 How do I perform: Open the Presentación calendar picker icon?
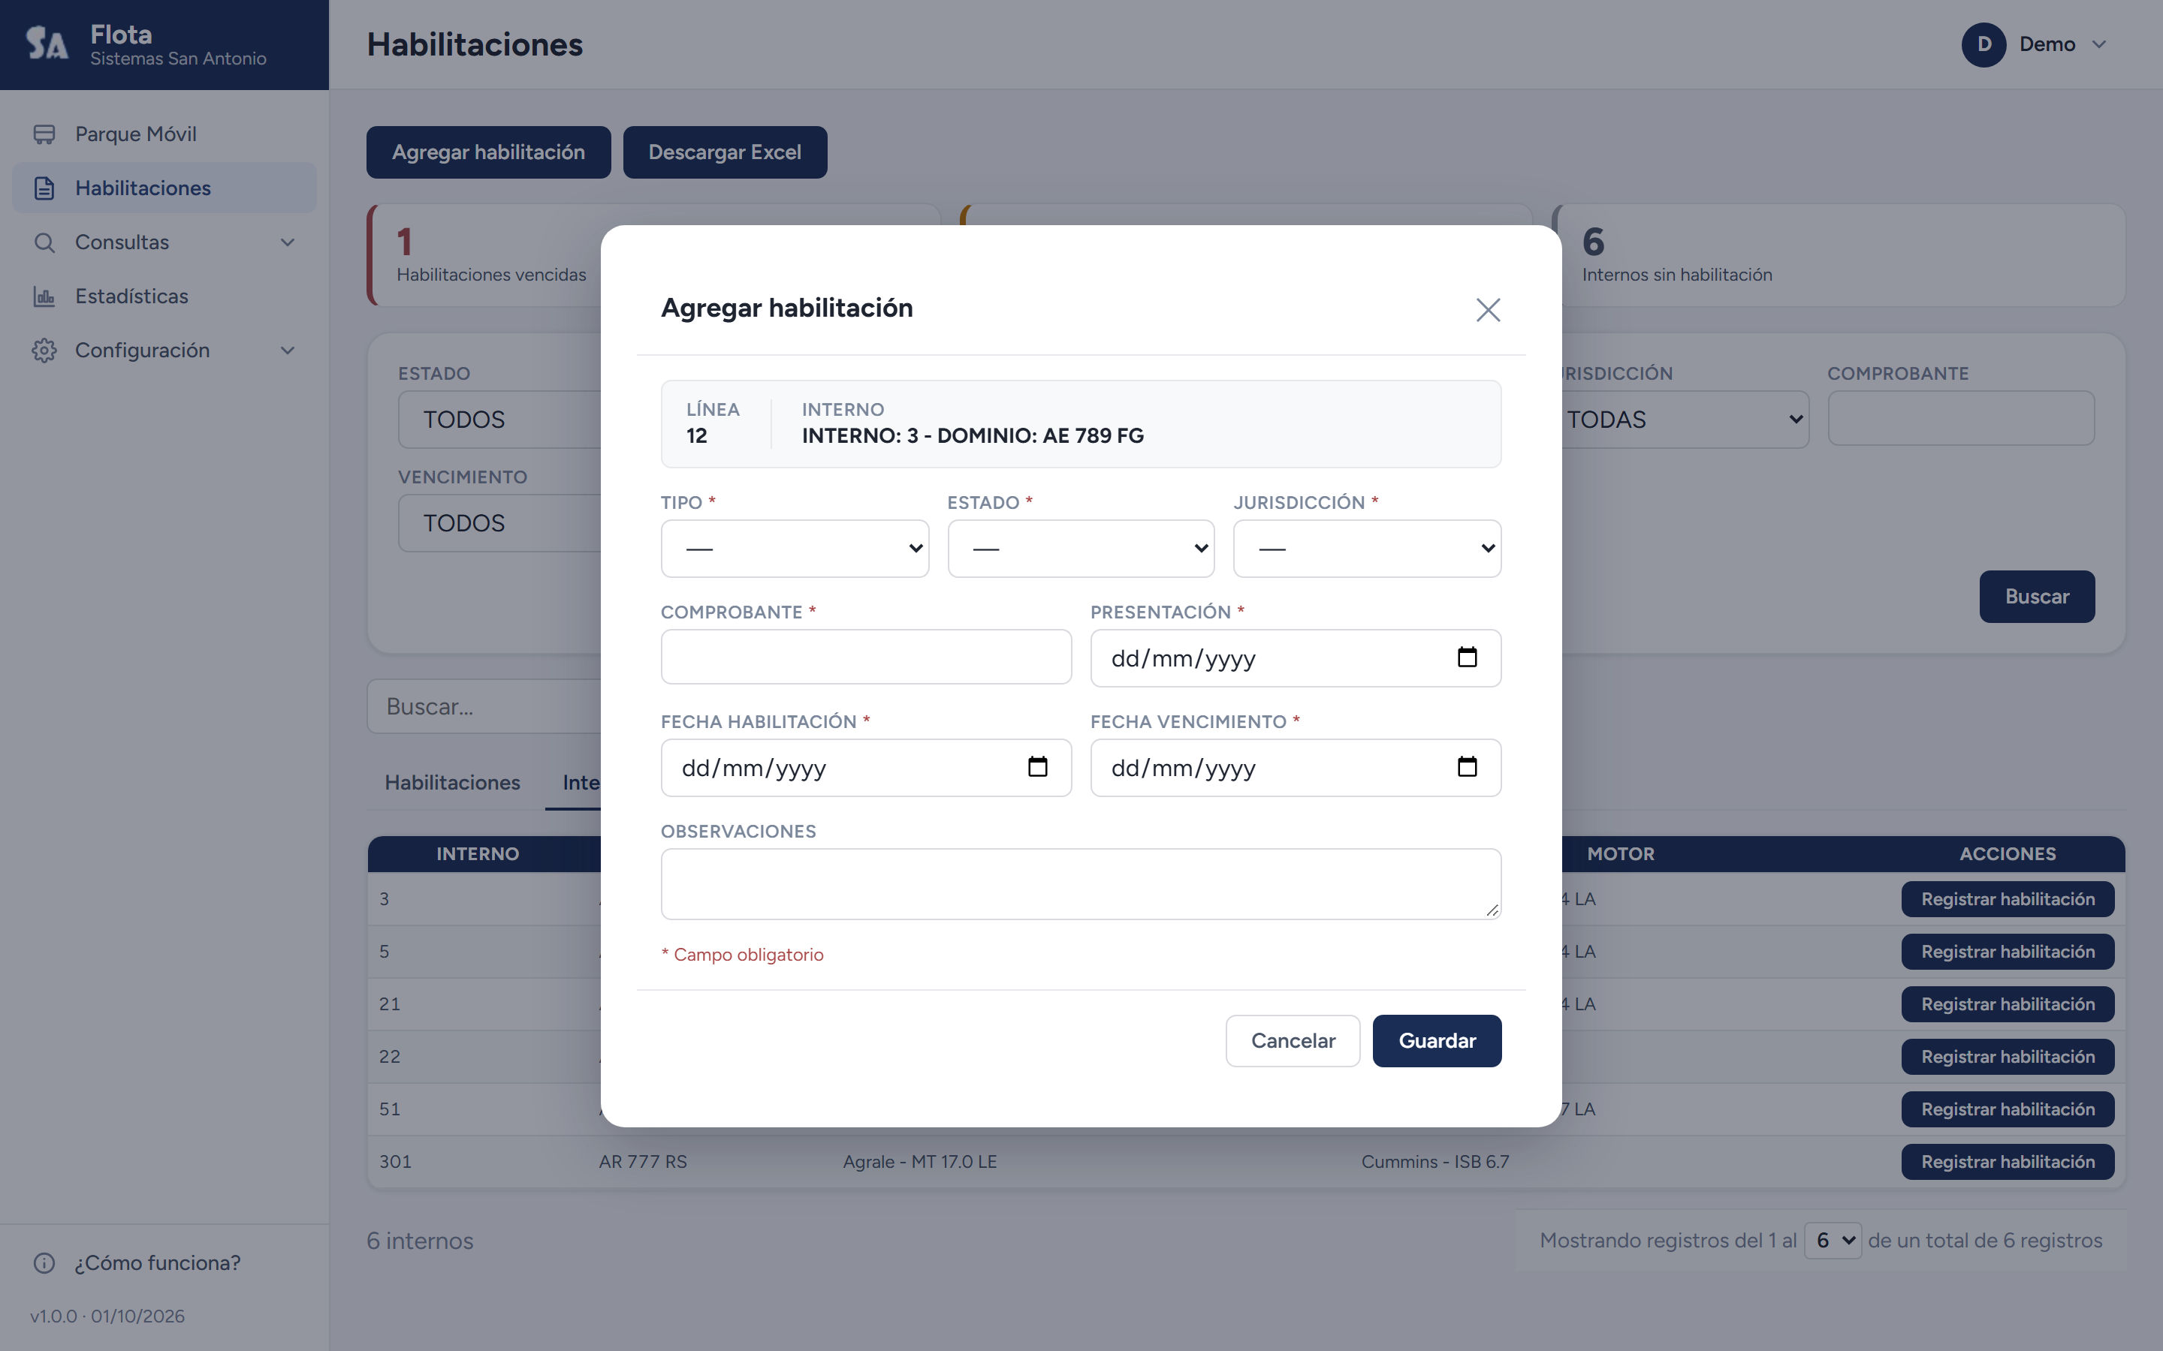[x=1467, y=657]
